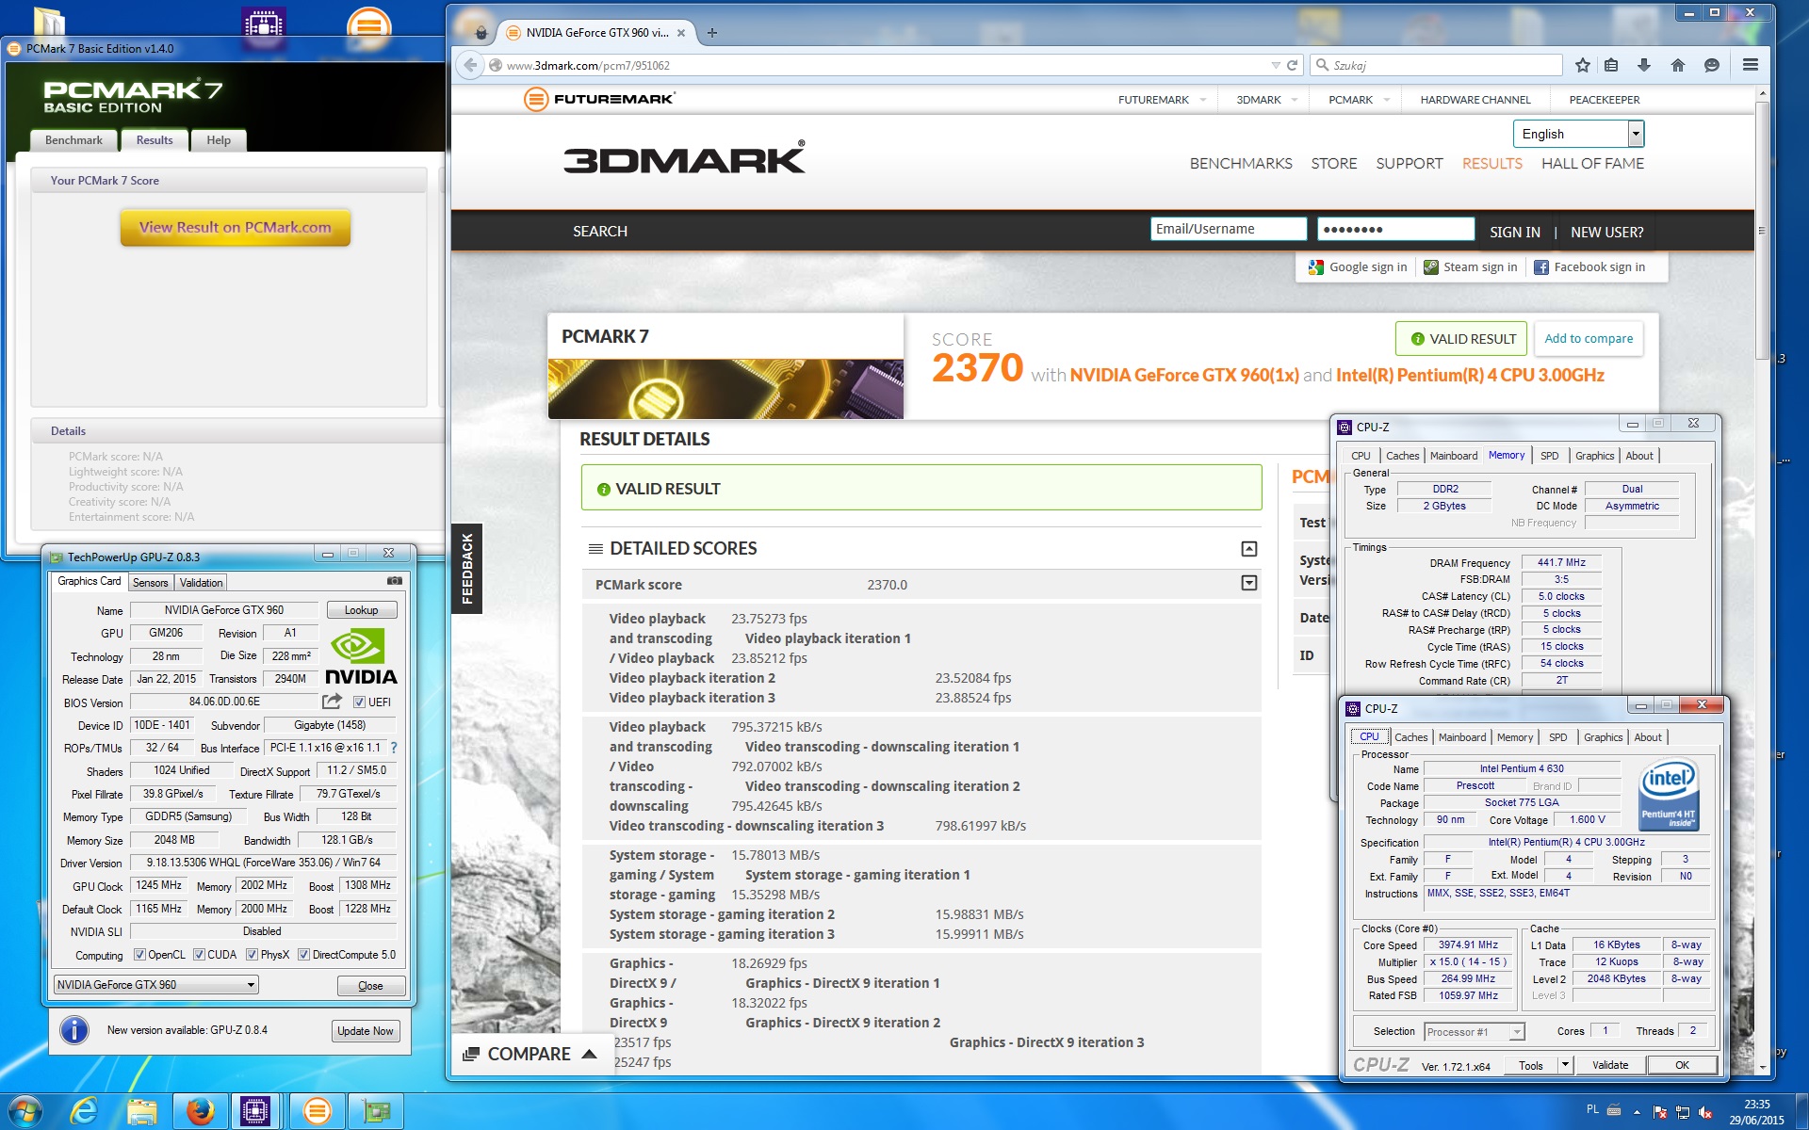Click SIGN IN on 3DMark site
The height and width of the screenshot is (1130, 1809).
1515,232
